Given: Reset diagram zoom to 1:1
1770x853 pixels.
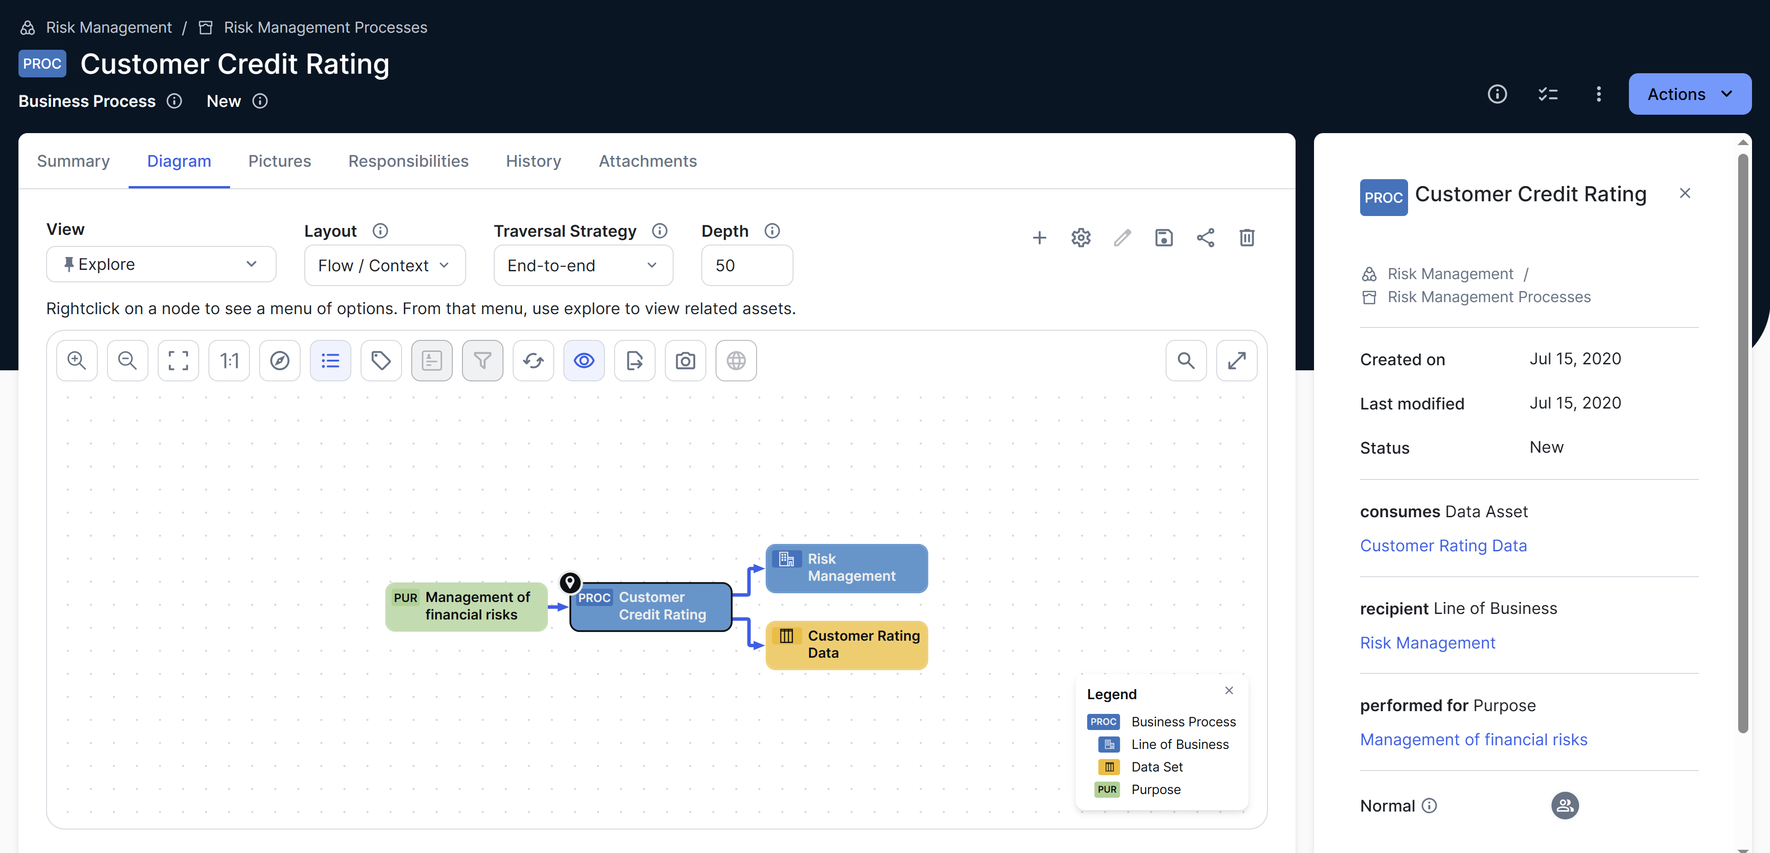Looking at the screenshot, I should [229, 360].
